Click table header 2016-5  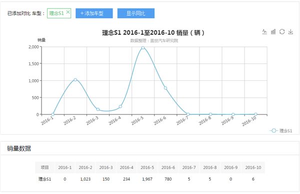147,168
